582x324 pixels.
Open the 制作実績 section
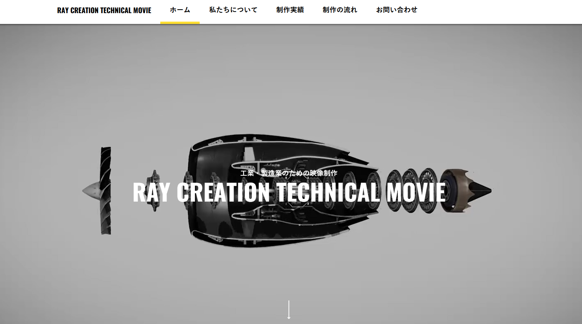[290, 10]
